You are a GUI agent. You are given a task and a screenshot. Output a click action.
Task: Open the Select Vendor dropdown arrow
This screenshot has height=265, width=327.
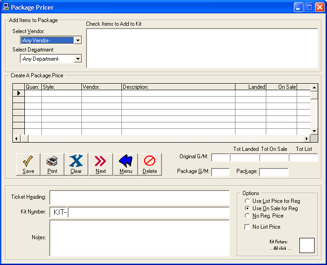[x=78, y=40]
